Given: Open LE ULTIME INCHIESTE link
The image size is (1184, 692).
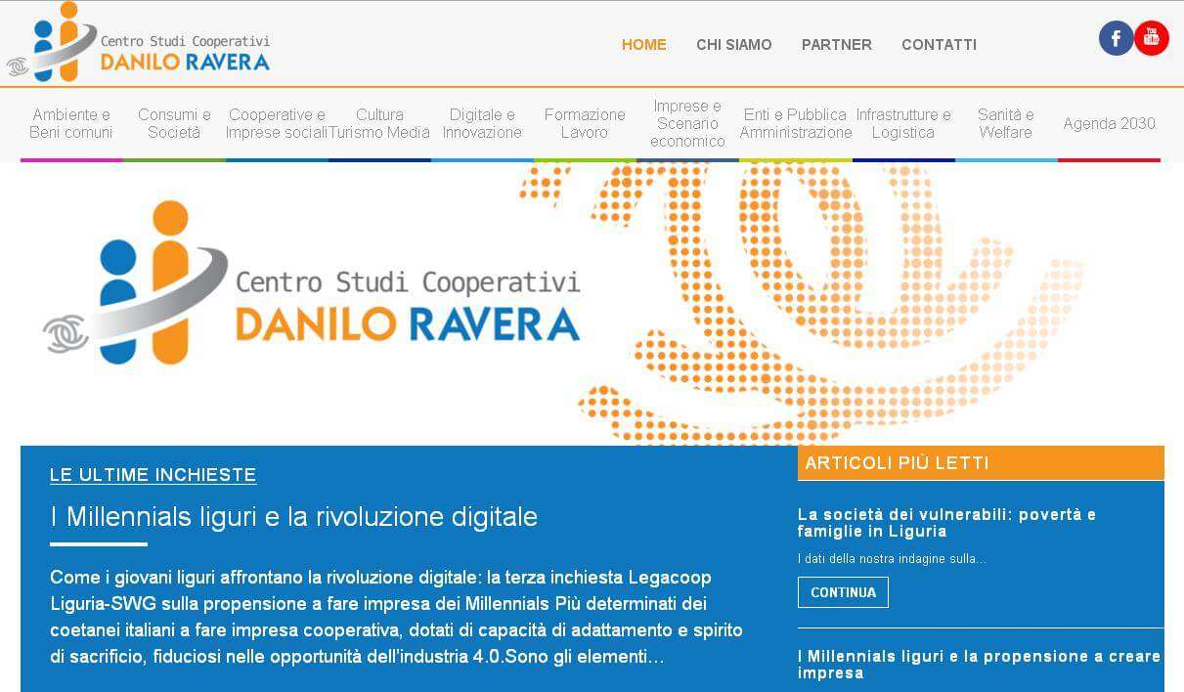Looking at the screenshot, I should coord(153,475).
